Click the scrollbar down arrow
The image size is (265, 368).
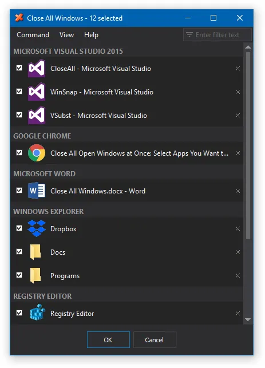248,319
